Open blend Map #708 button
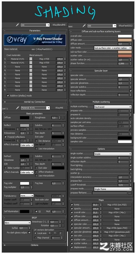The width and height of the screenshot is (136, 254). coord(44,59)
